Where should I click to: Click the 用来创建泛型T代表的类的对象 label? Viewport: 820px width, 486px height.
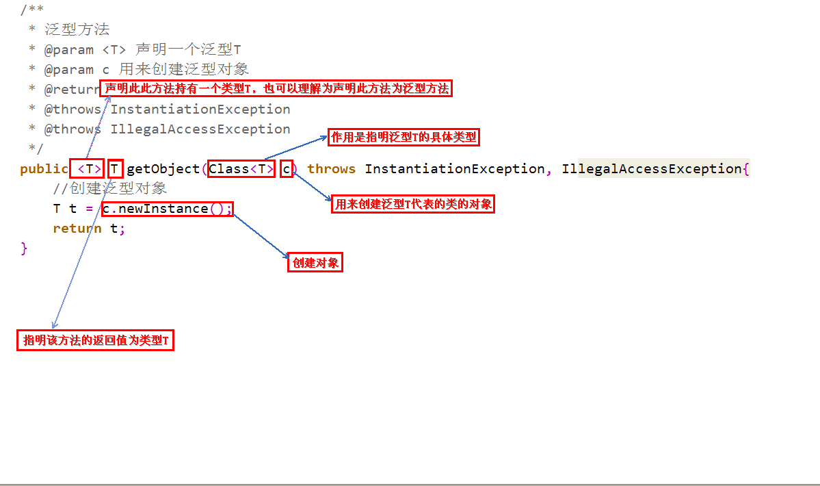(412, 204)
